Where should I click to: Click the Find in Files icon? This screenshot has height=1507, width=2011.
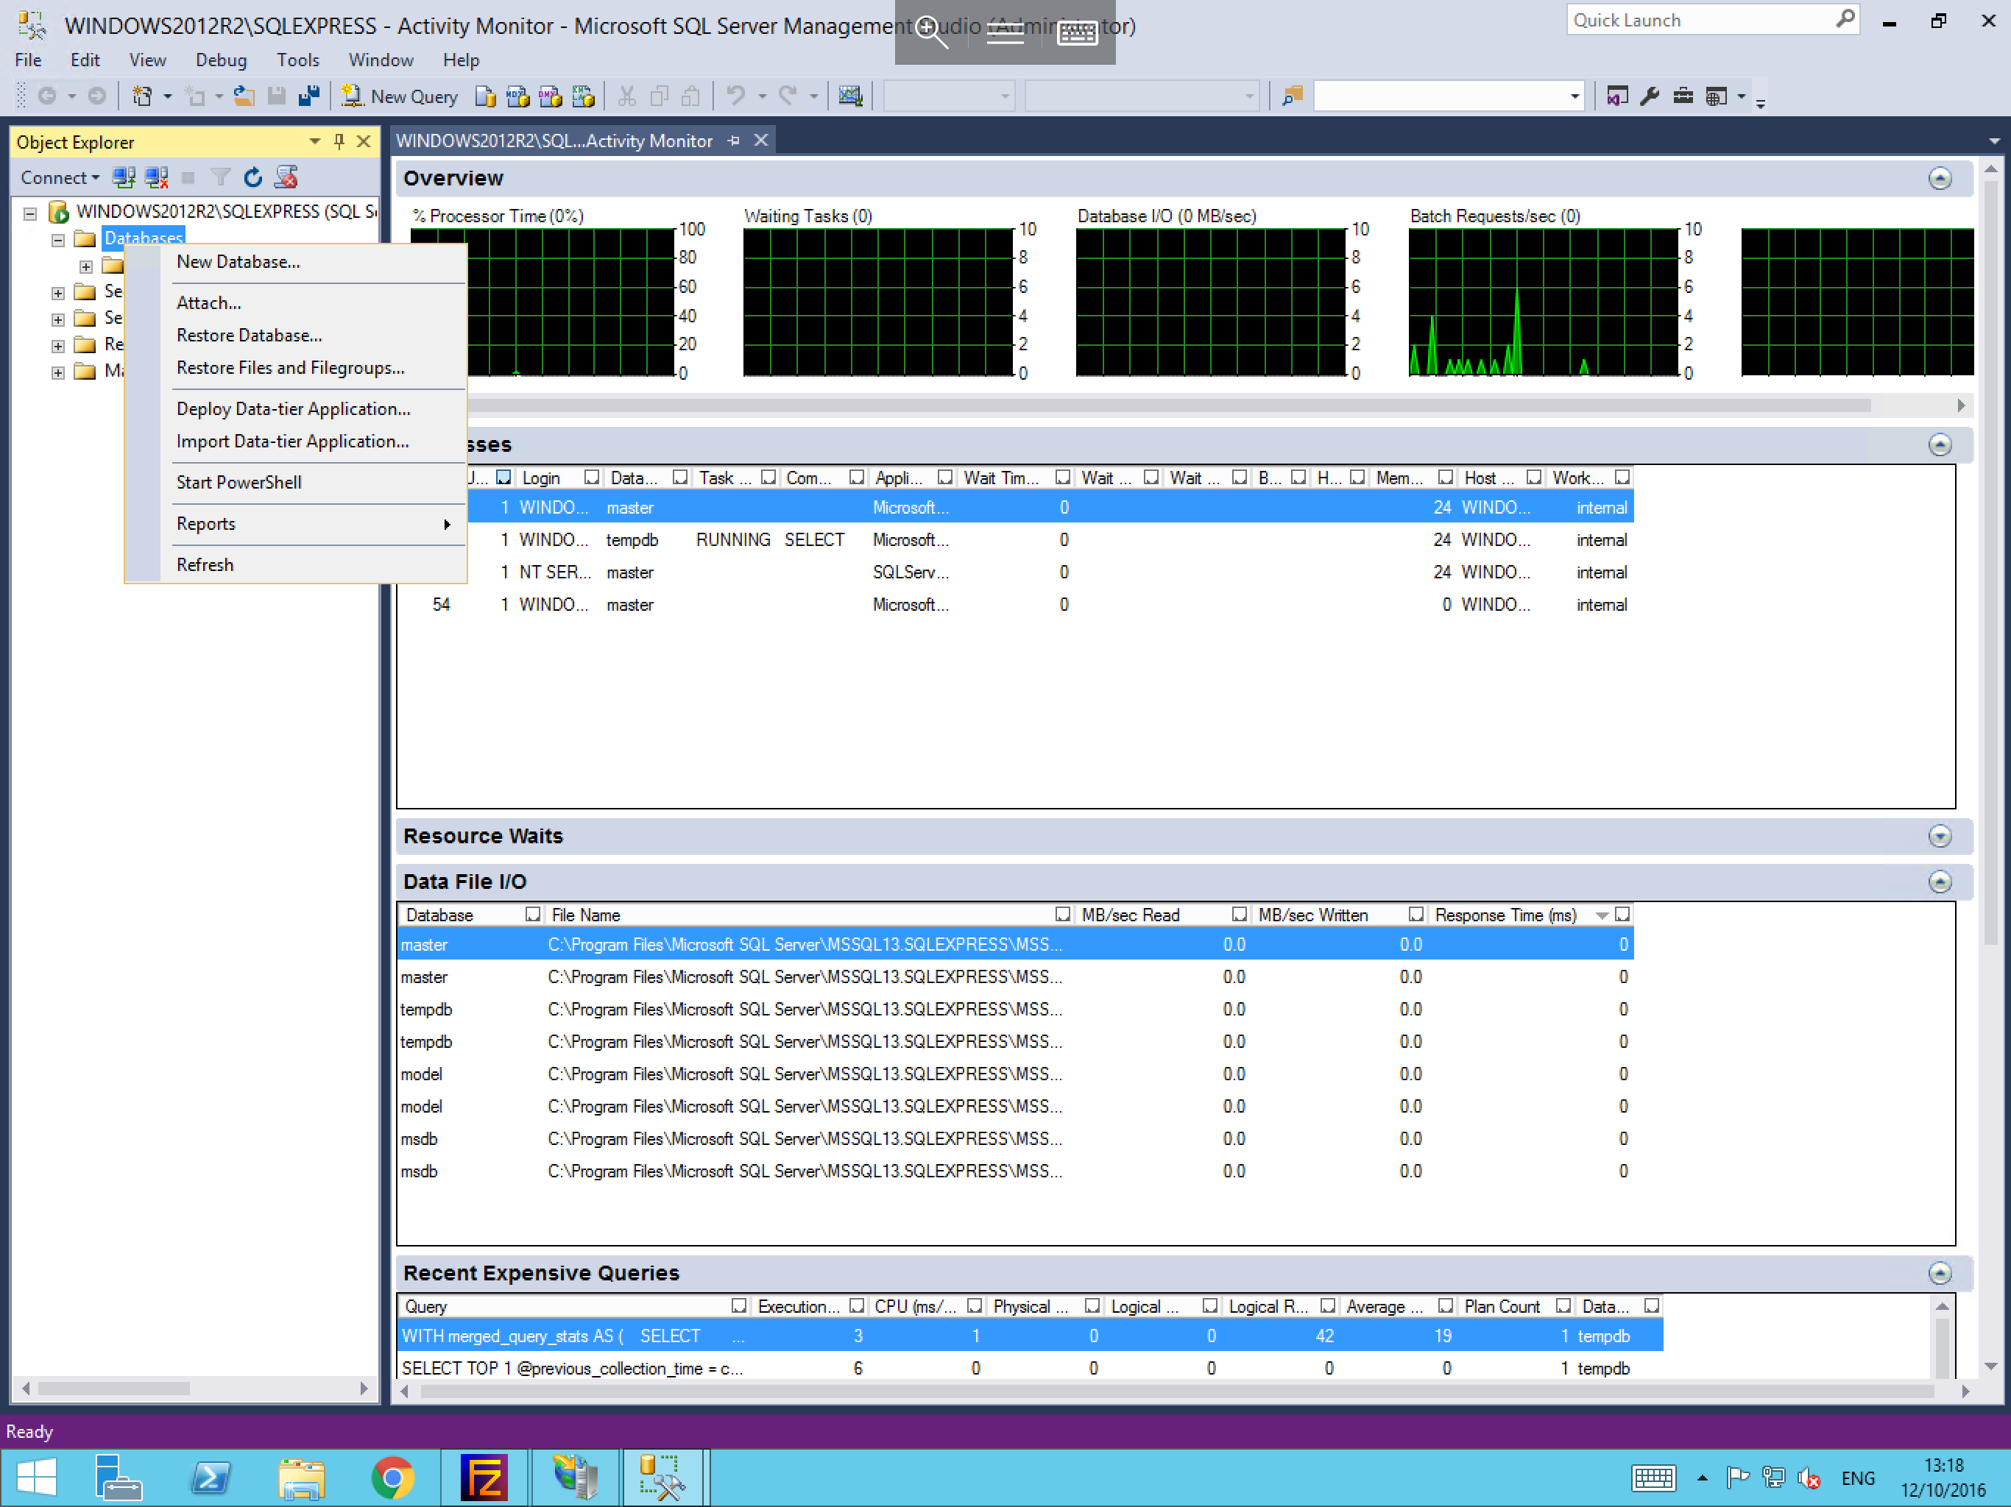click(1292, 96)
